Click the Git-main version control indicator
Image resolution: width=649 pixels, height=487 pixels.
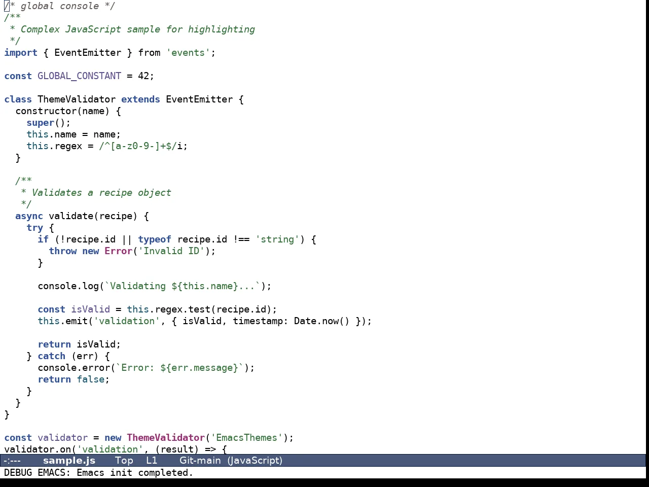(x=200, y=461)
